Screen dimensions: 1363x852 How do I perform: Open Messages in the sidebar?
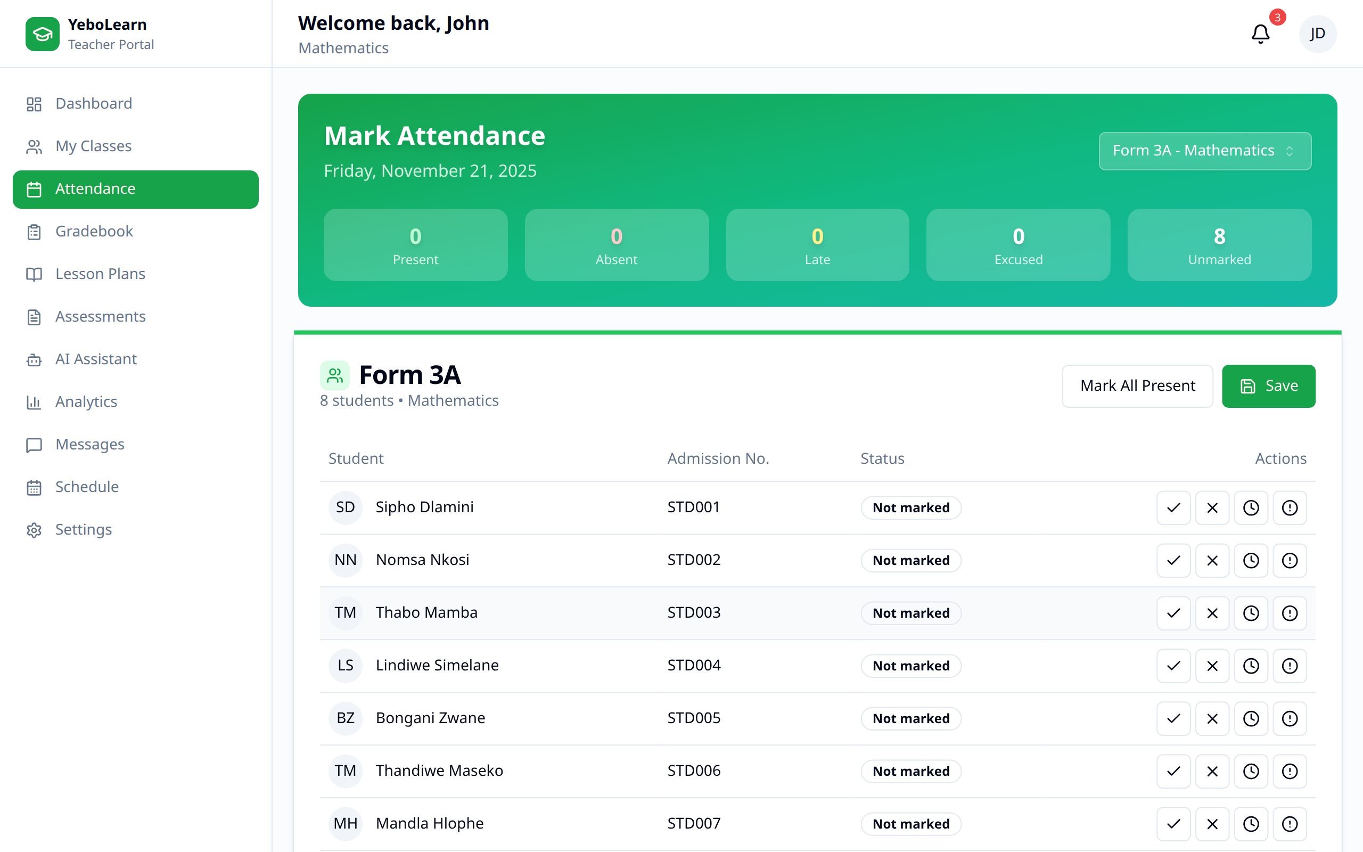[135, 445]
